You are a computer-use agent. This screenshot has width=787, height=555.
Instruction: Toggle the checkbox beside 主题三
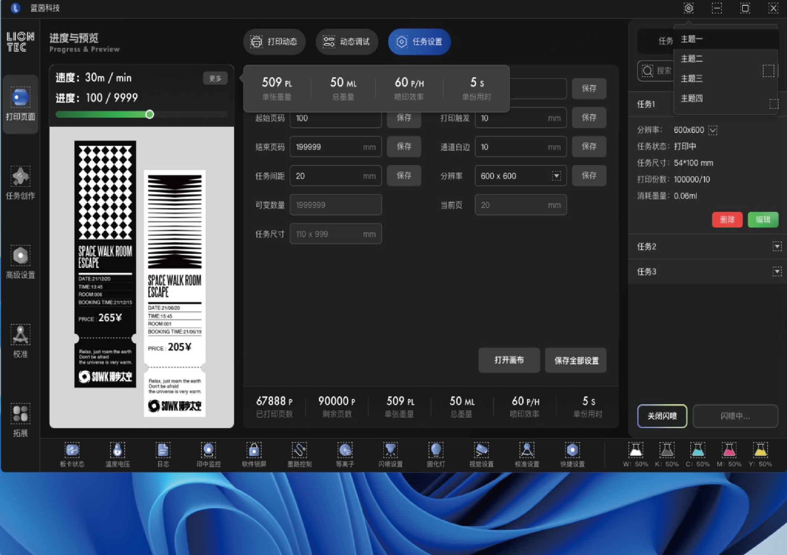[768, 71]
